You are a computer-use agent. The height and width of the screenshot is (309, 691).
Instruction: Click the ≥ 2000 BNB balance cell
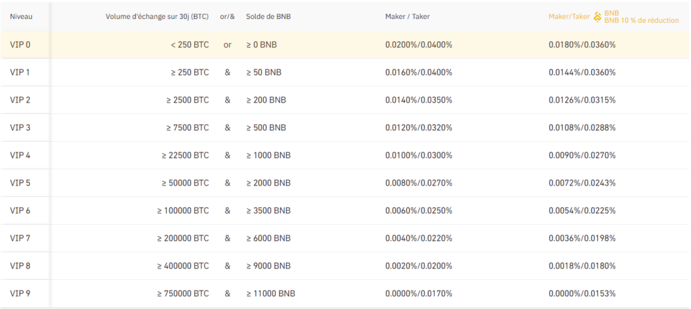coord(269,183)
